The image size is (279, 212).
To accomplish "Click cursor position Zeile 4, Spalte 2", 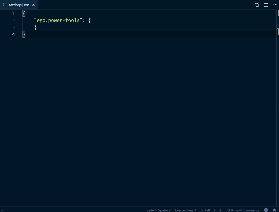I will [158, 210].
